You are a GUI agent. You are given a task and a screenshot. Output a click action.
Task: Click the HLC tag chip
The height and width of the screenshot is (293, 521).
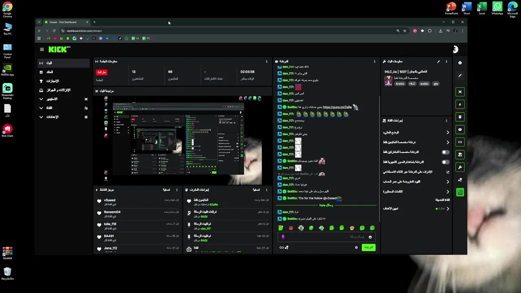tap(412, 84)
